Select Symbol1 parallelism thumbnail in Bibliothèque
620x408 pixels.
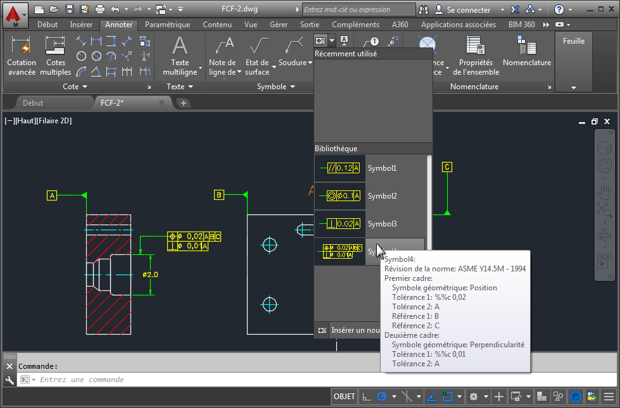[x=339, y=168]
